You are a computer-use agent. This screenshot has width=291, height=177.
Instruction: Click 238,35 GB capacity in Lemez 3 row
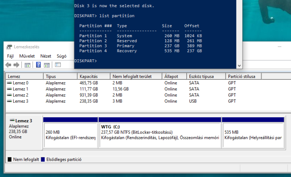click(x=89, y=101)
